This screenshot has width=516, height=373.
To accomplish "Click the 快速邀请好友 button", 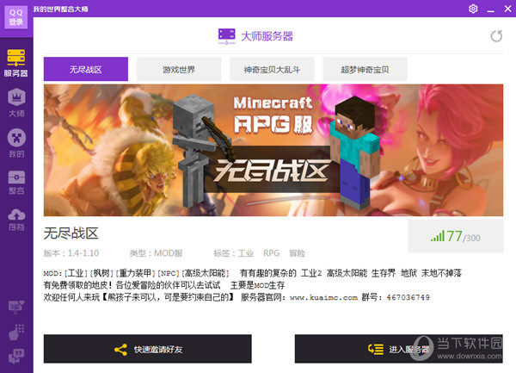I will coord(148,349).
